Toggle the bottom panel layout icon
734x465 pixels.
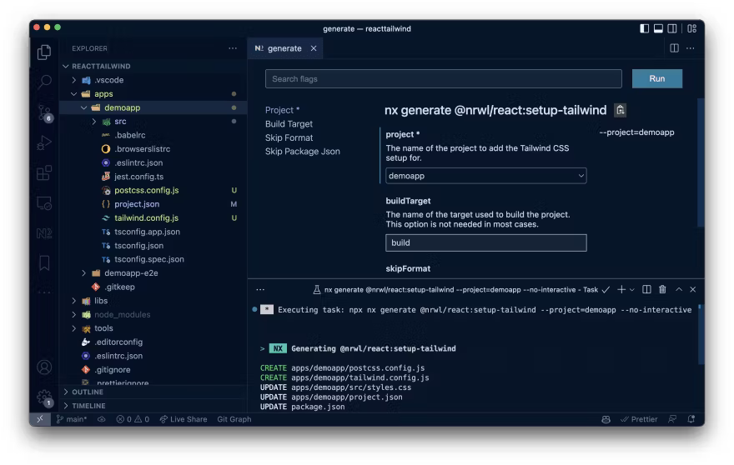pyautogui.click(x=658, y=28)
